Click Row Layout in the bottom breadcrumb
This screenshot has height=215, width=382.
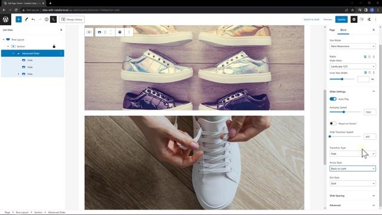[22, 213]
